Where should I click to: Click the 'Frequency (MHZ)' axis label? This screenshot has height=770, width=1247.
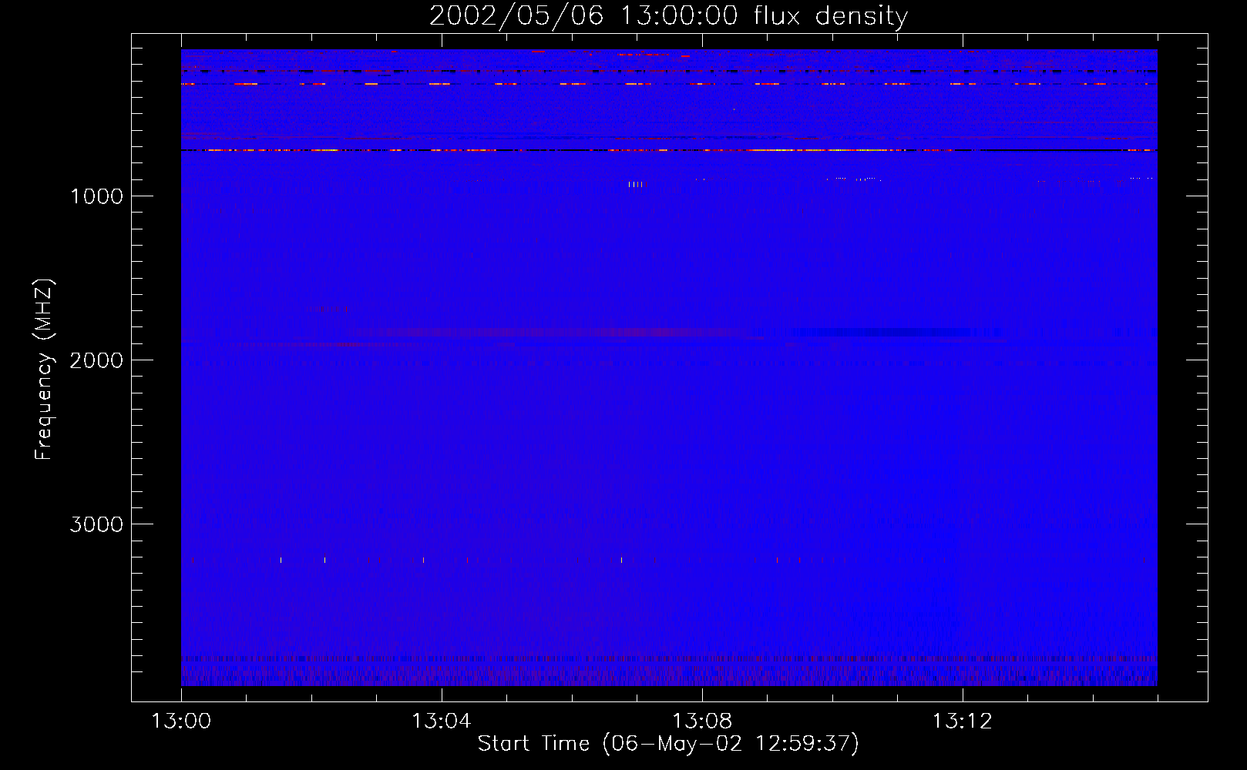click(44, 370)
